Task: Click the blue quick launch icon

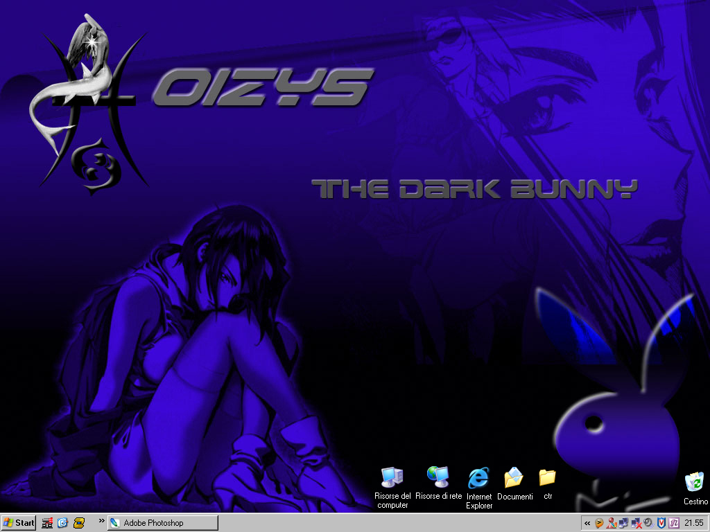Action: pyautogui.click(x=62, y=523)
